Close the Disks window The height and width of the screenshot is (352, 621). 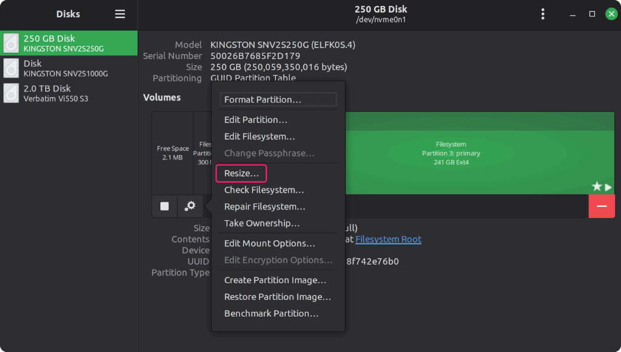[611, 15]
